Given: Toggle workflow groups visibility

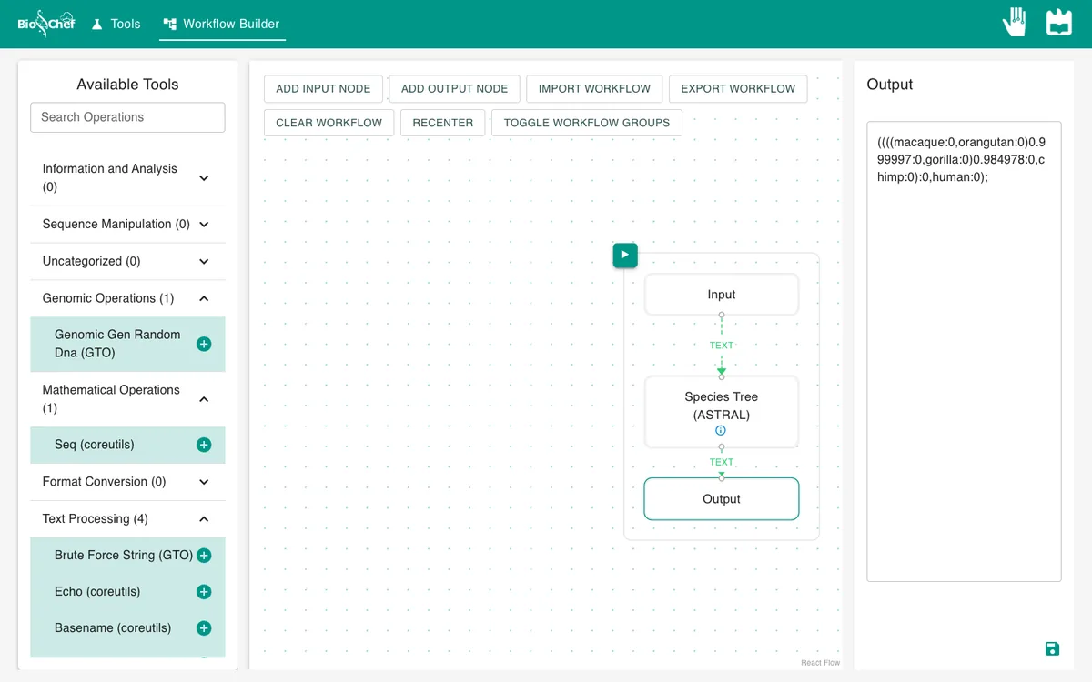Looking at the screenshot, I should tap(587, 123).
